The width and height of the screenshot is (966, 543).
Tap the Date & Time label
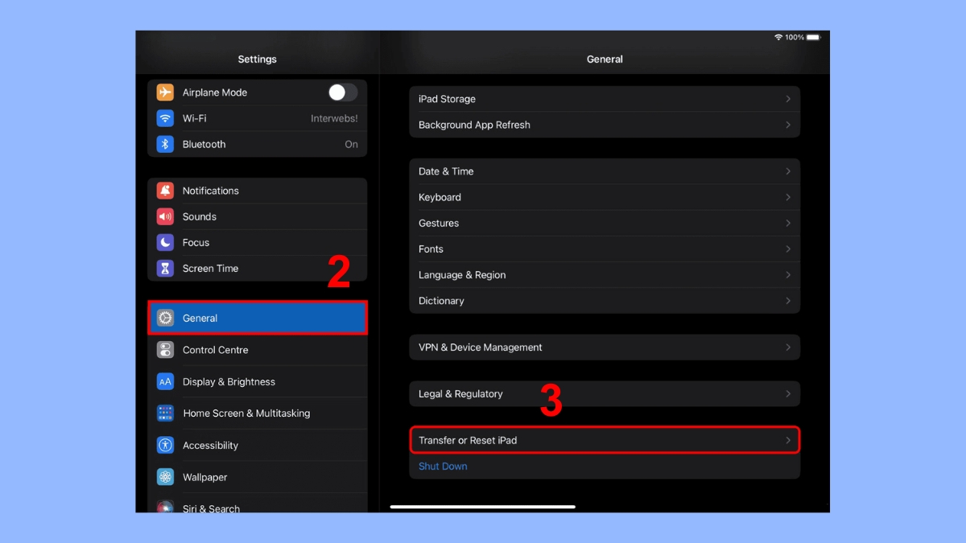click(x=446, y=171)
